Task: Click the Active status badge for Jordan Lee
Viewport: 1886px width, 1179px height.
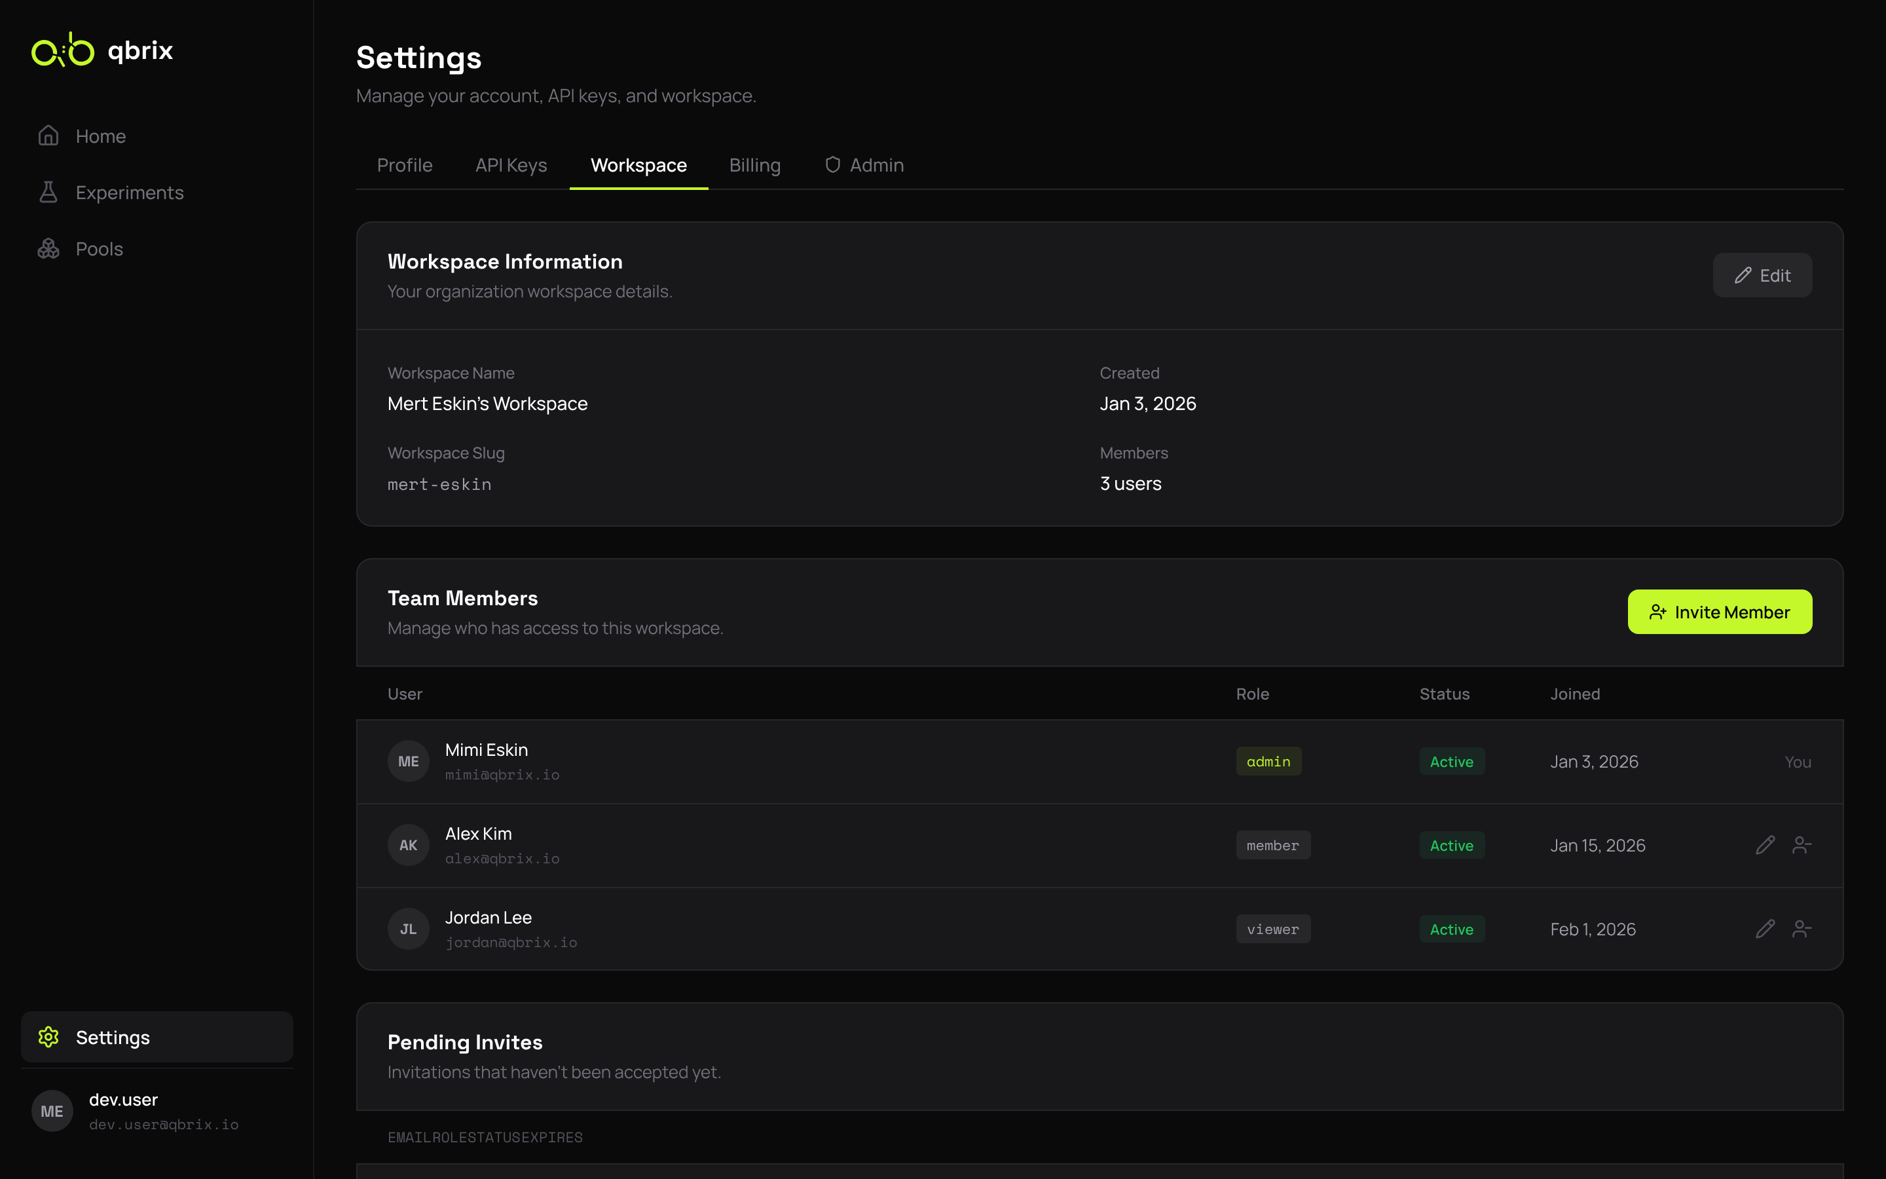Action: [1451, 928]
